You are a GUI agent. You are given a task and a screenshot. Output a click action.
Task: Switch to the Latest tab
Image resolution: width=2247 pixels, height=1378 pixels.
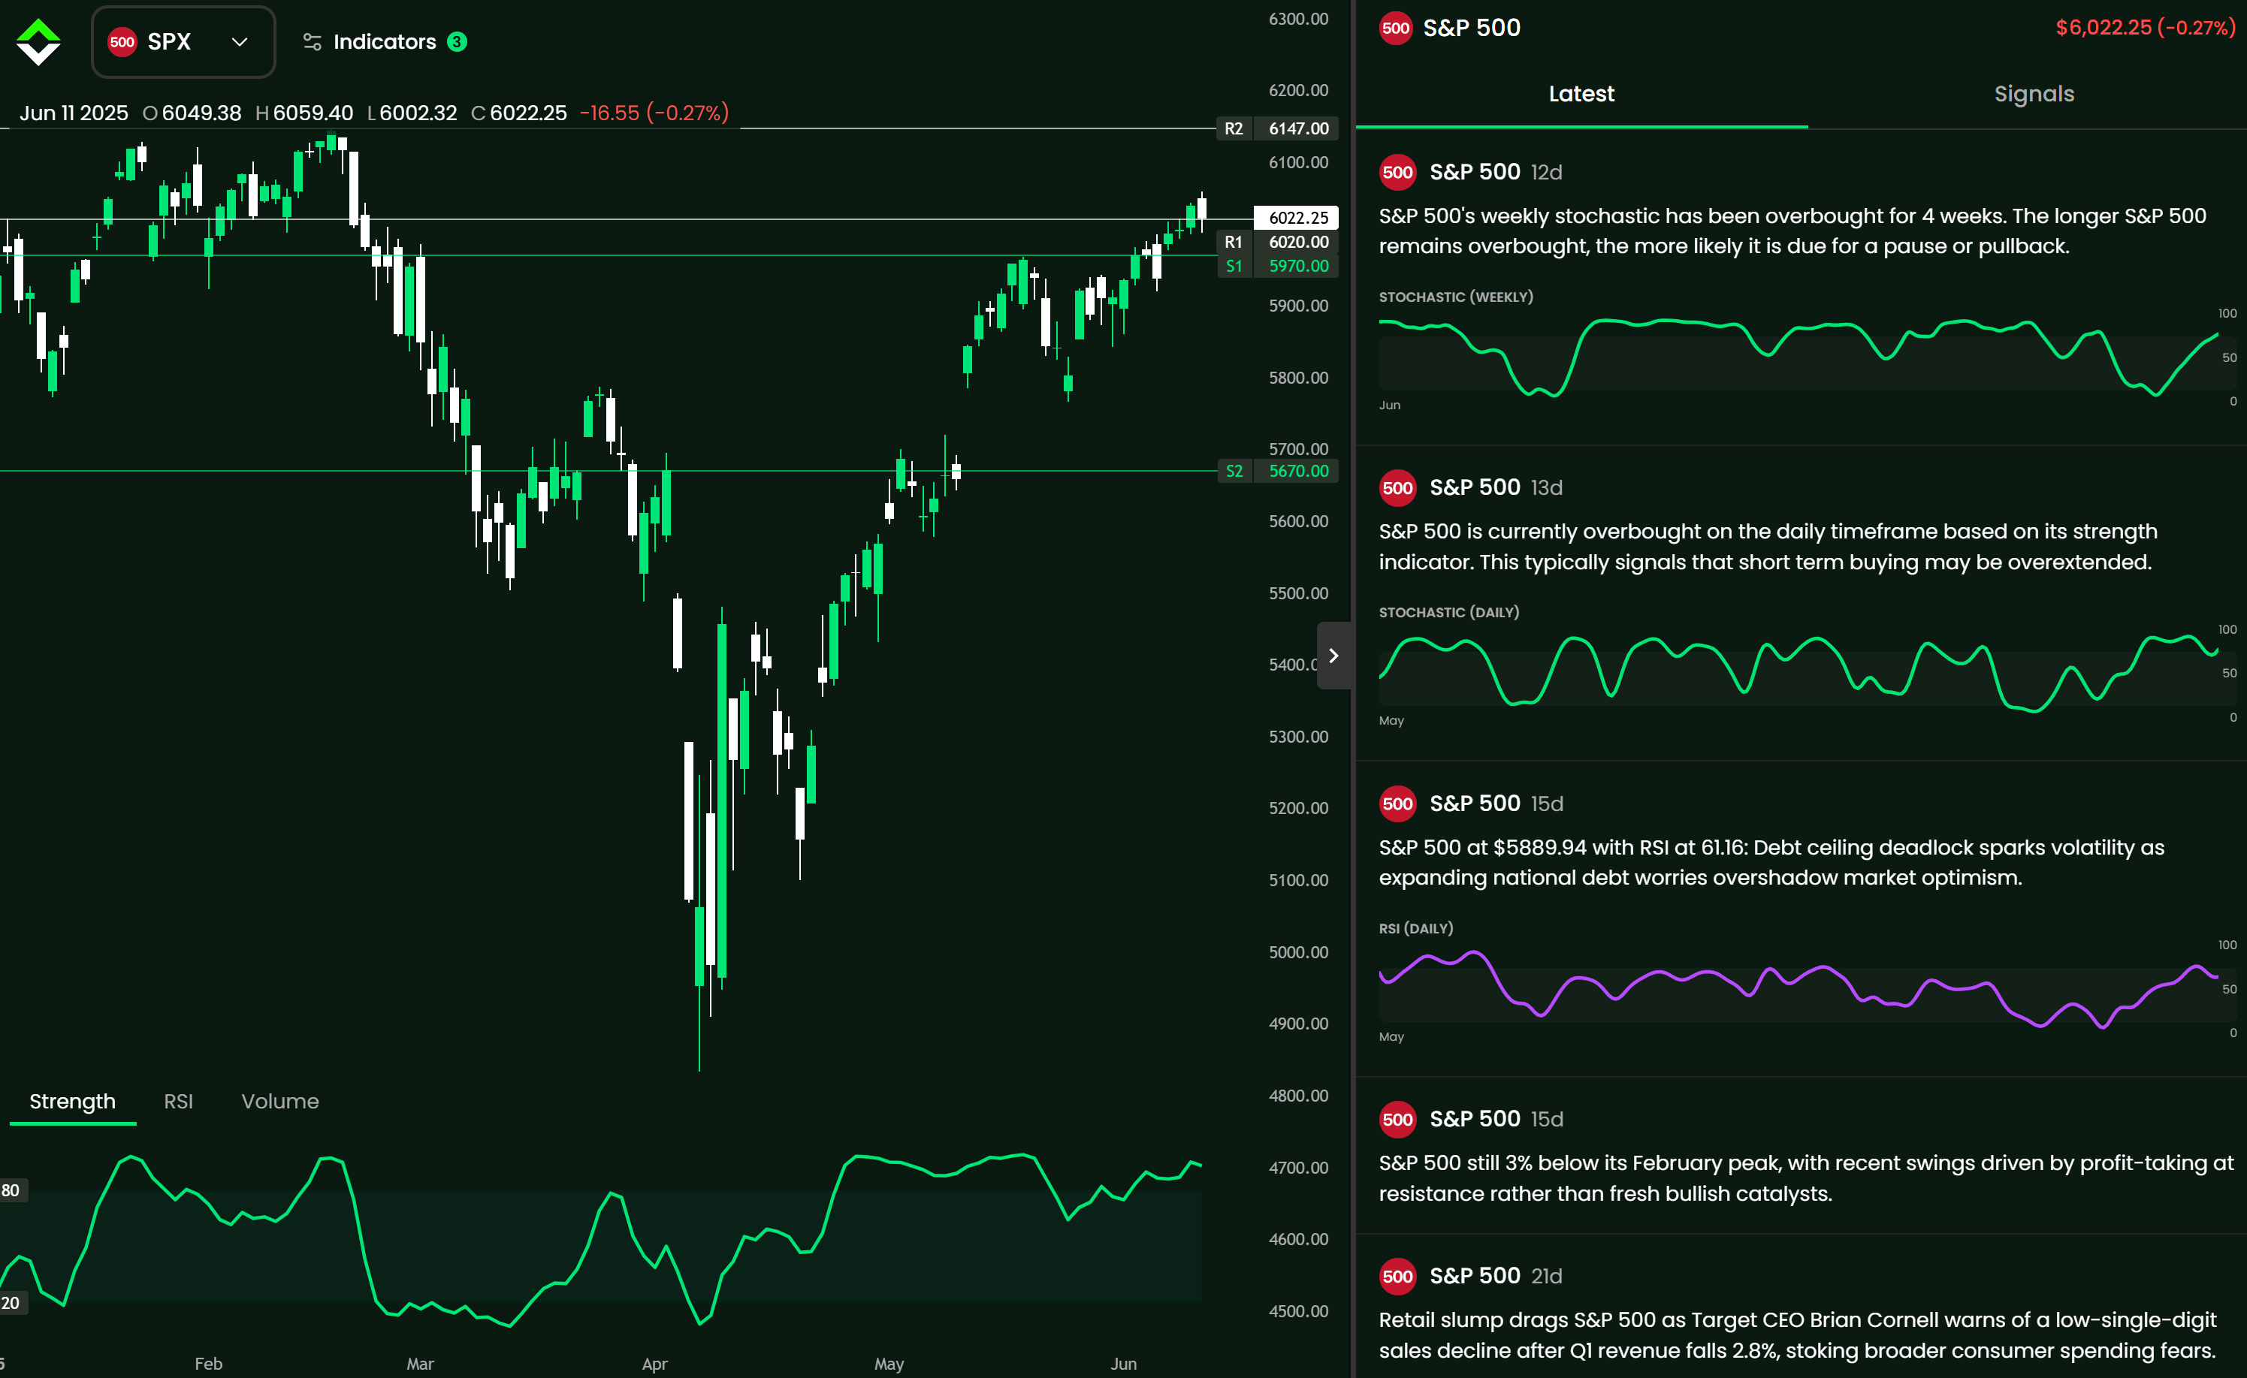(1581, 94)
